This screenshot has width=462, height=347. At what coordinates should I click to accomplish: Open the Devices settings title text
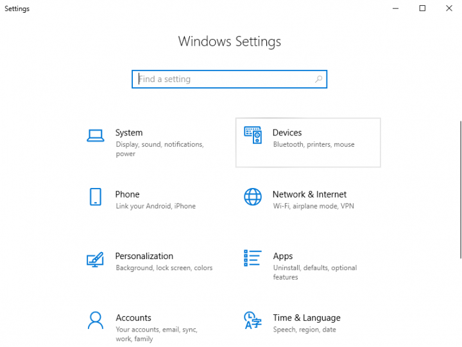tap(287, 133)
